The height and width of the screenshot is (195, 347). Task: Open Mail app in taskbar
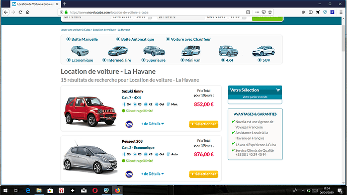tap(83, 190)
